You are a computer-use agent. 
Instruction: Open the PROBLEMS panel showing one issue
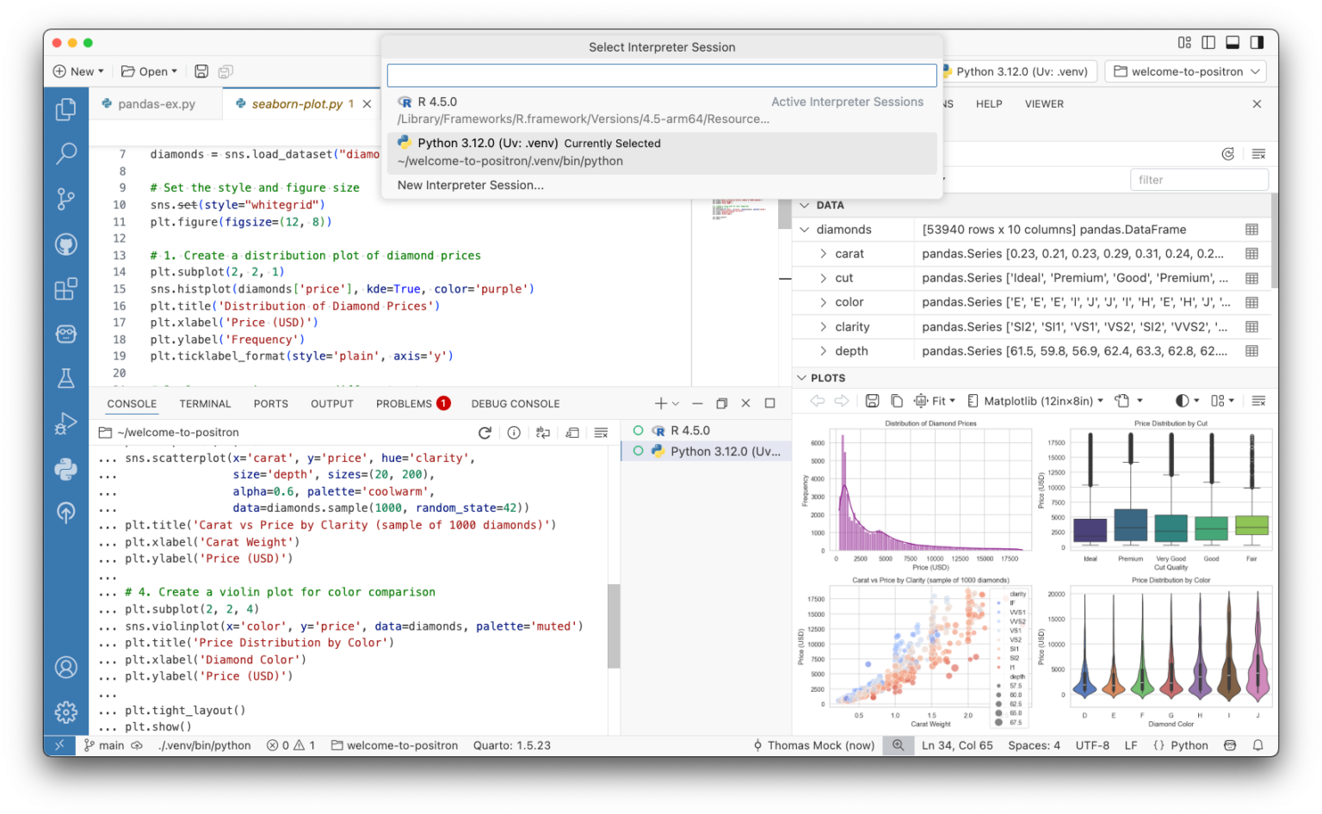tap(404, 404)
